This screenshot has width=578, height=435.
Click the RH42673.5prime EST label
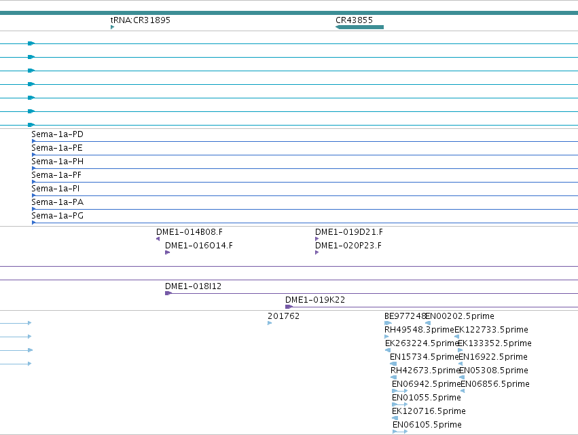tap(425, 371)
